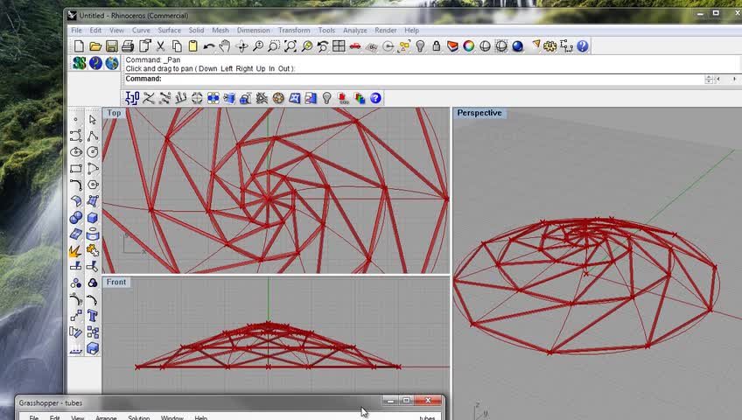Select the Boolean union spheres icon

click(x=76, y=218)
